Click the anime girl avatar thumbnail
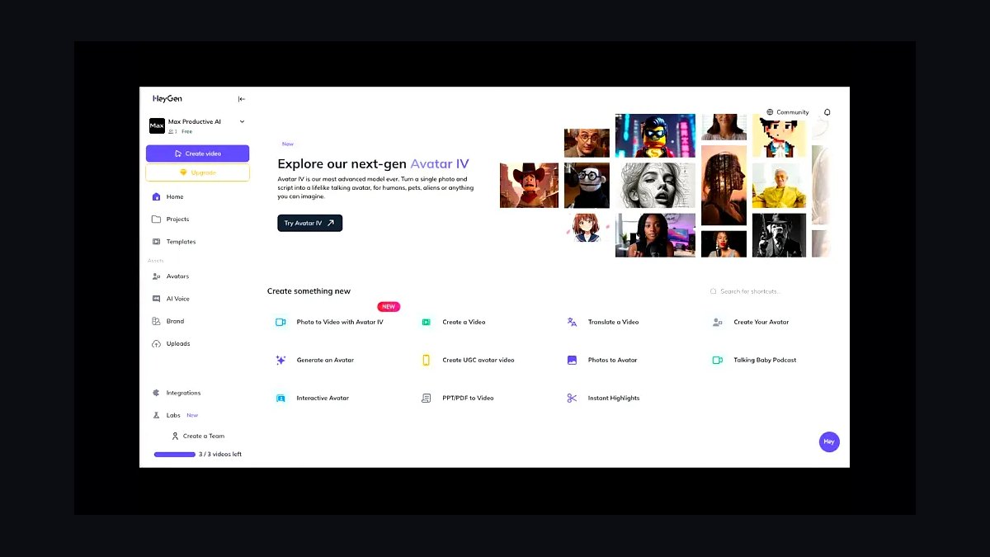 click(587, 228)
